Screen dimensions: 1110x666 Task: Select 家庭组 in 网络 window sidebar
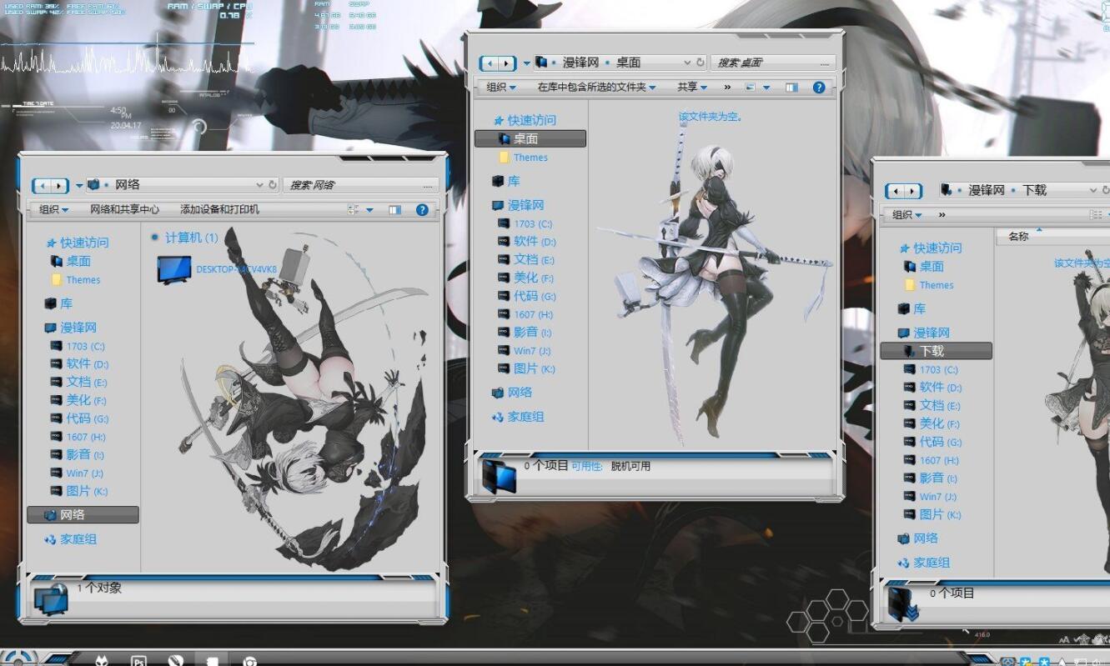click(x=71, y=539)
